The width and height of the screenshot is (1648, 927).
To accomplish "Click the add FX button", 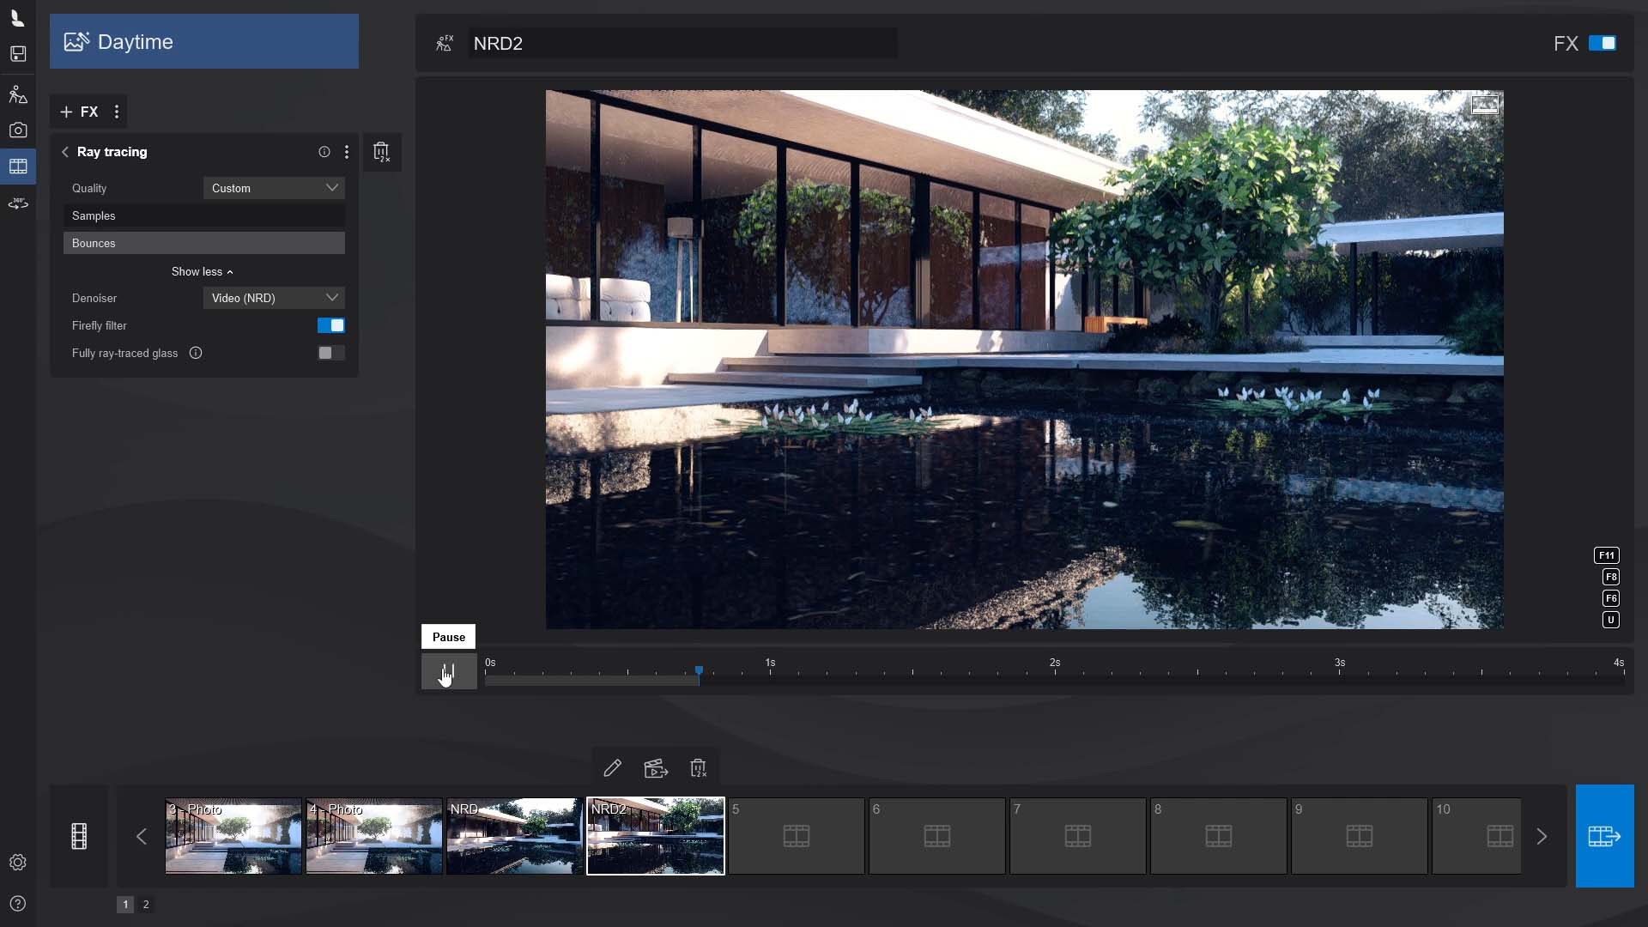I will (x=79, y=112).
